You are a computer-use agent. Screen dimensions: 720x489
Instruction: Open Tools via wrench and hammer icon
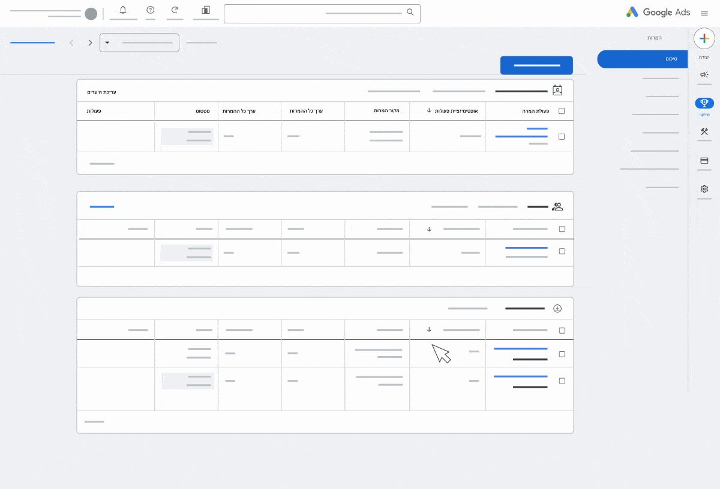pyautogui.click(x=704, y=132)
